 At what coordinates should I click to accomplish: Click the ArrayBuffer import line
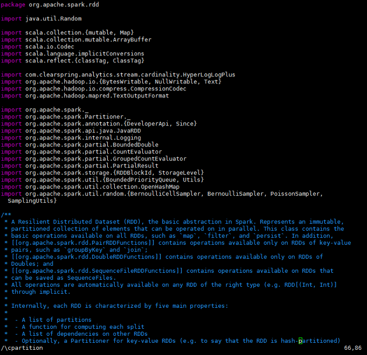click(76, 40)
